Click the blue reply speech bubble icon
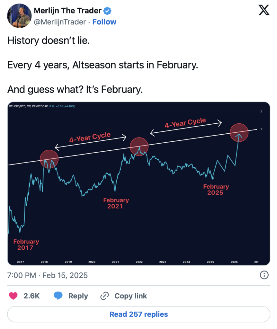Screen dimensions: 277x329 click(58, 296)
